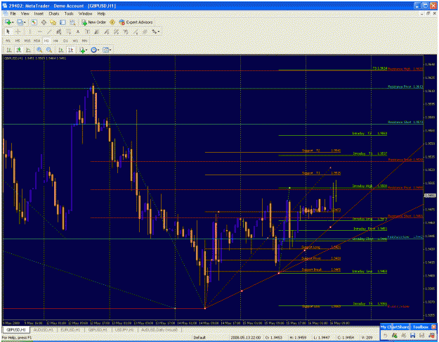Switch to Bar Chart display
The height and width of the screenshot is (342, 439).
pos(9,50)
